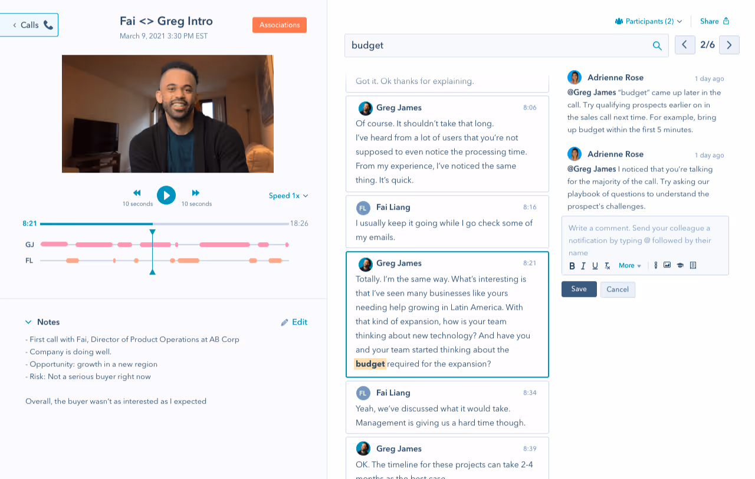Insert a snippet into the comment
Image resolution: width=755 pixels, height=479 pixels.
pos(693,266)
